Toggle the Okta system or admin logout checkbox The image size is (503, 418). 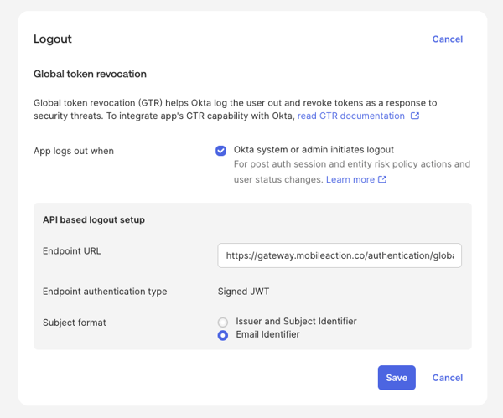[220, 151]
